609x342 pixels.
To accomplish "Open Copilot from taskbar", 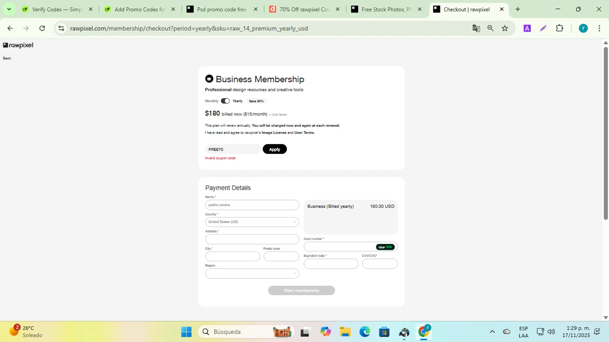I will pos(326,332).
